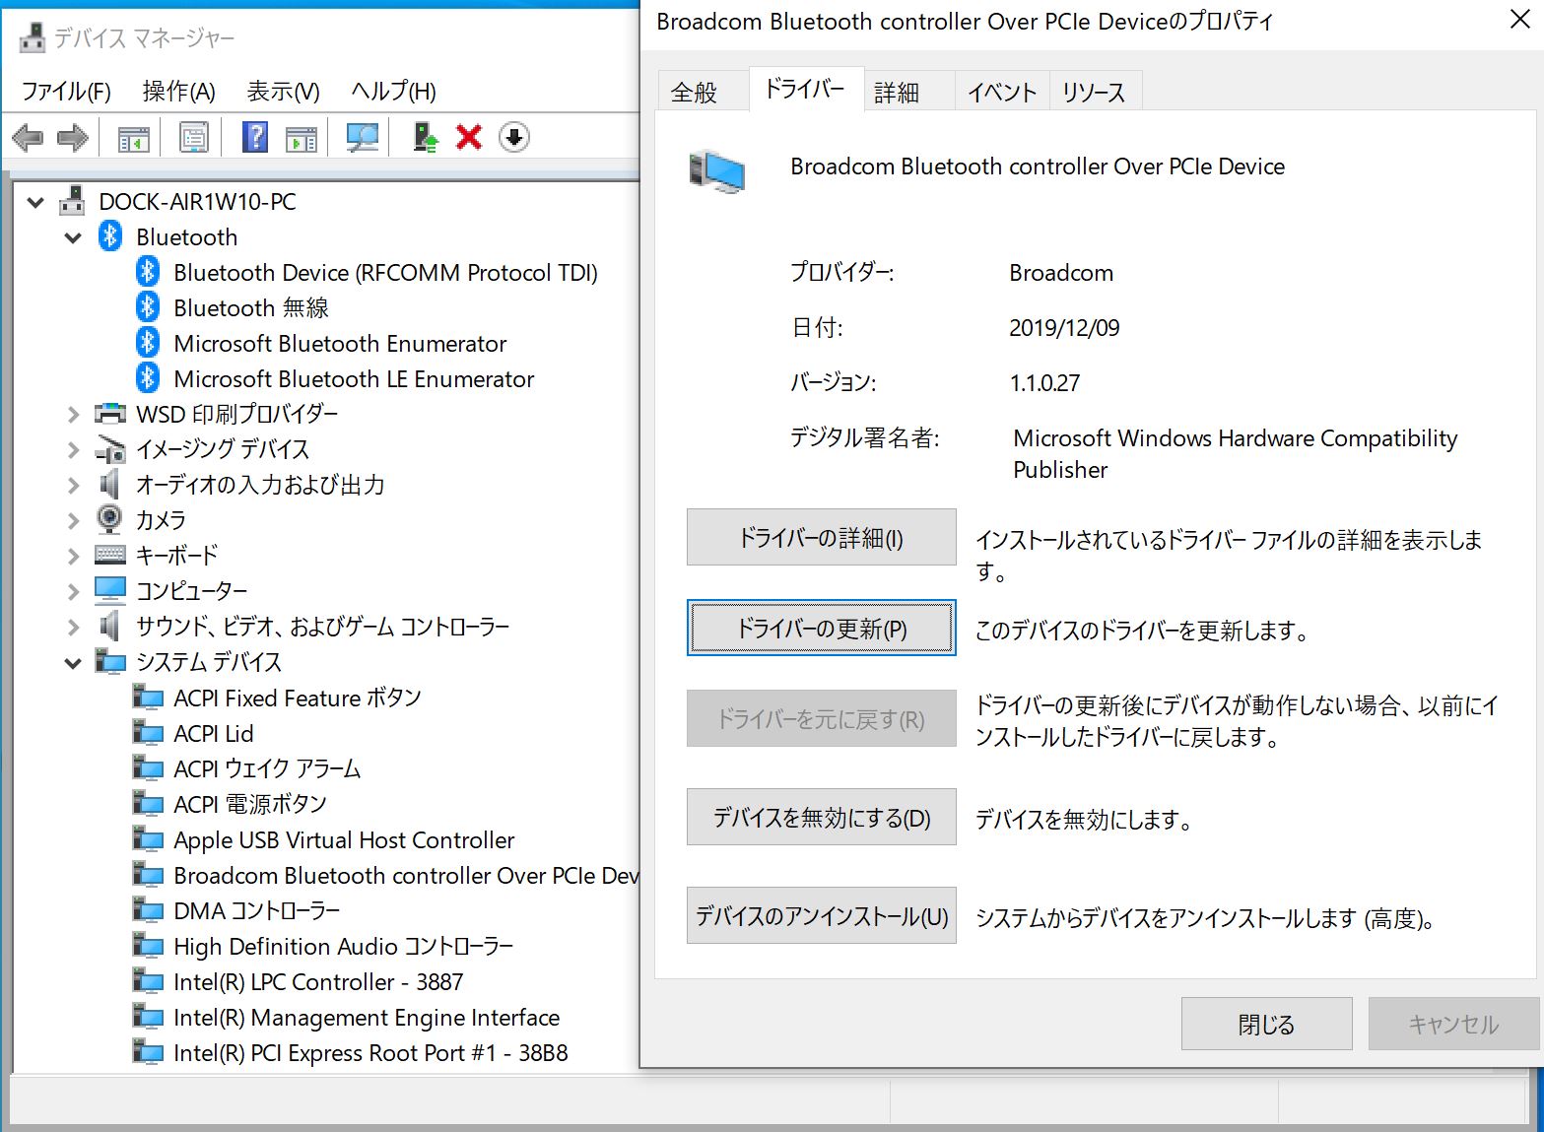Open the 表示(V) menu
Image resolution: width=1544 pixels, height=1132 pixels.
(283, 92)
